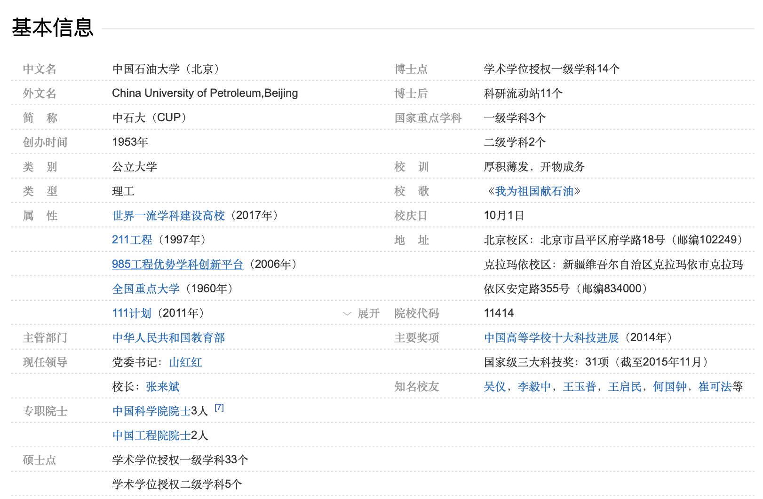Image resolution: width=763 pixels, height=499 pixels.
Task: Select the Chinese name 中国石油大学（北京）
Action: (x=167, y=69)
